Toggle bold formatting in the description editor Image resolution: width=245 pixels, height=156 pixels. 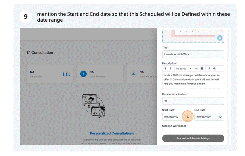[x=165, y=69]
